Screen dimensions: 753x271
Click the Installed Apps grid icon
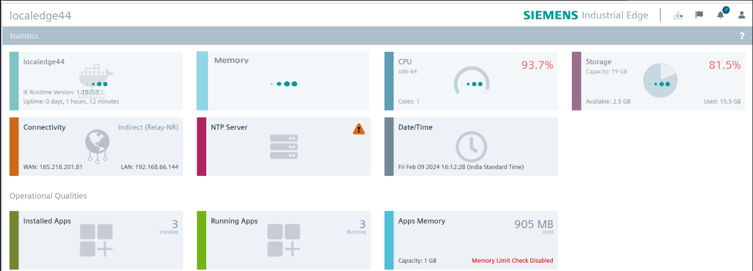click(x=96, y=240)
